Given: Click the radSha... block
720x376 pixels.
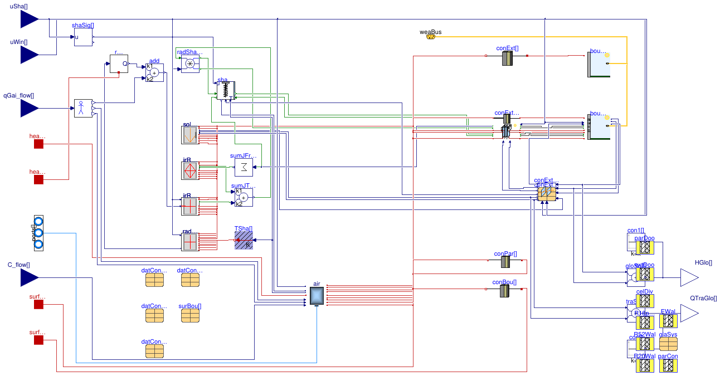Looking at the screenshot, I should tap(190, 64).
